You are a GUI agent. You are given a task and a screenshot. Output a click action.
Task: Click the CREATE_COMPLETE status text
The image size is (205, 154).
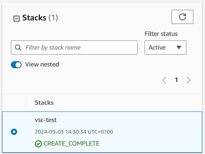pos(72,143)
